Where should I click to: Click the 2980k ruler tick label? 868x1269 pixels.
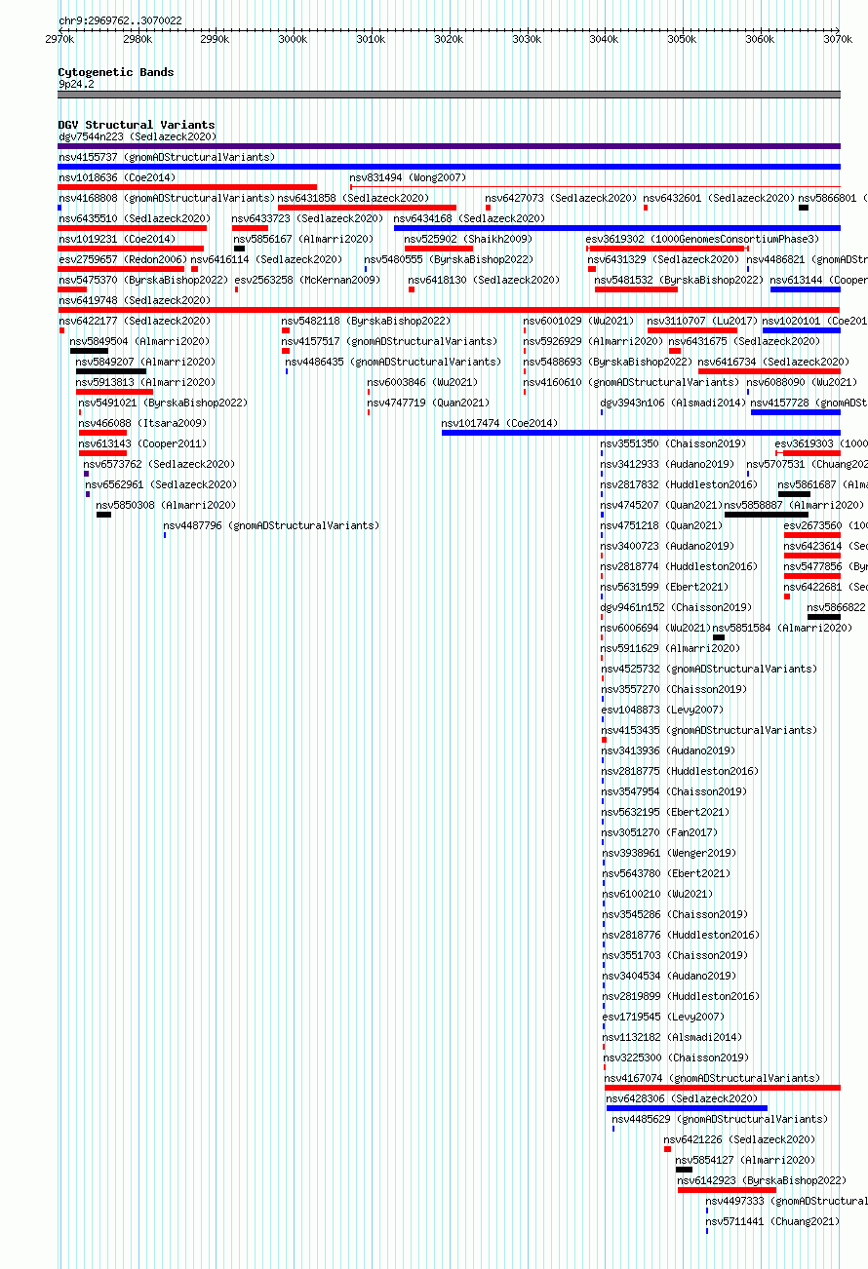pyautogui.click(x=138, y=39)
